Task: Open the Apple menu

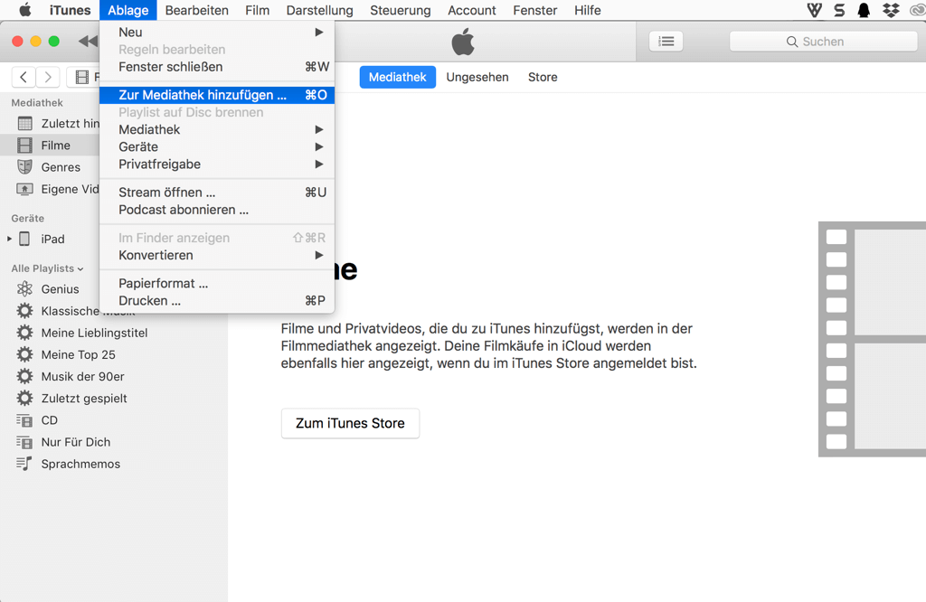Action: click(24, 10)
